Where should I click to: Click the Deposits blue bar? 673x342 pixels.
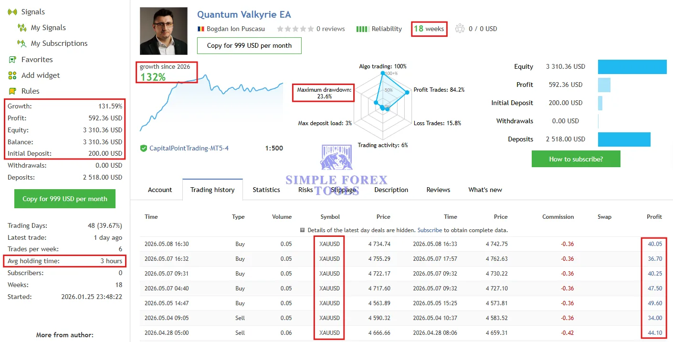coord(624,139)
